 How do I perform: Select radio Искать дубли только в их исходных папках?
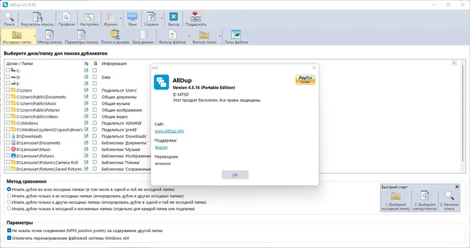pyautogui.click(x=9, y=196)
